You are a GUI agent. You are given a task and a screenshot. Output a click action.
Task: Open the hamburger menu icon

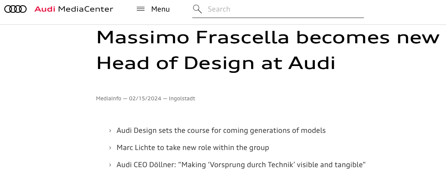[x=141, y=9]
